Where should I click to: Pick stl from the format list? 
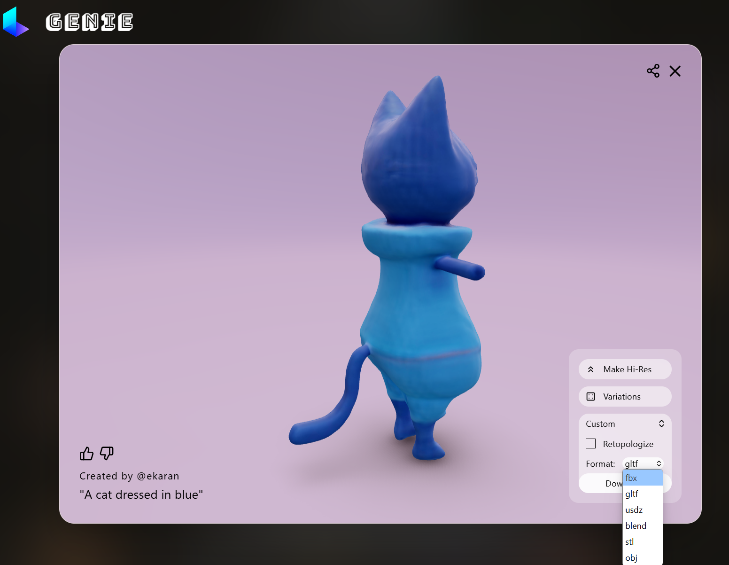click(643, 542)
